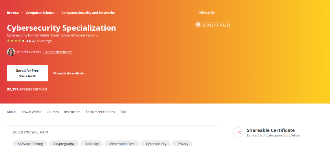Show the +3 more instructors link
This screenshot has height=146, width=330.
(x=58, y=52)
